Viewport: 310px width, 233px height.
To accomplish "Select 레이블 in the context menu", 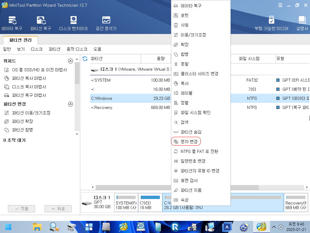I will point(201,93).
